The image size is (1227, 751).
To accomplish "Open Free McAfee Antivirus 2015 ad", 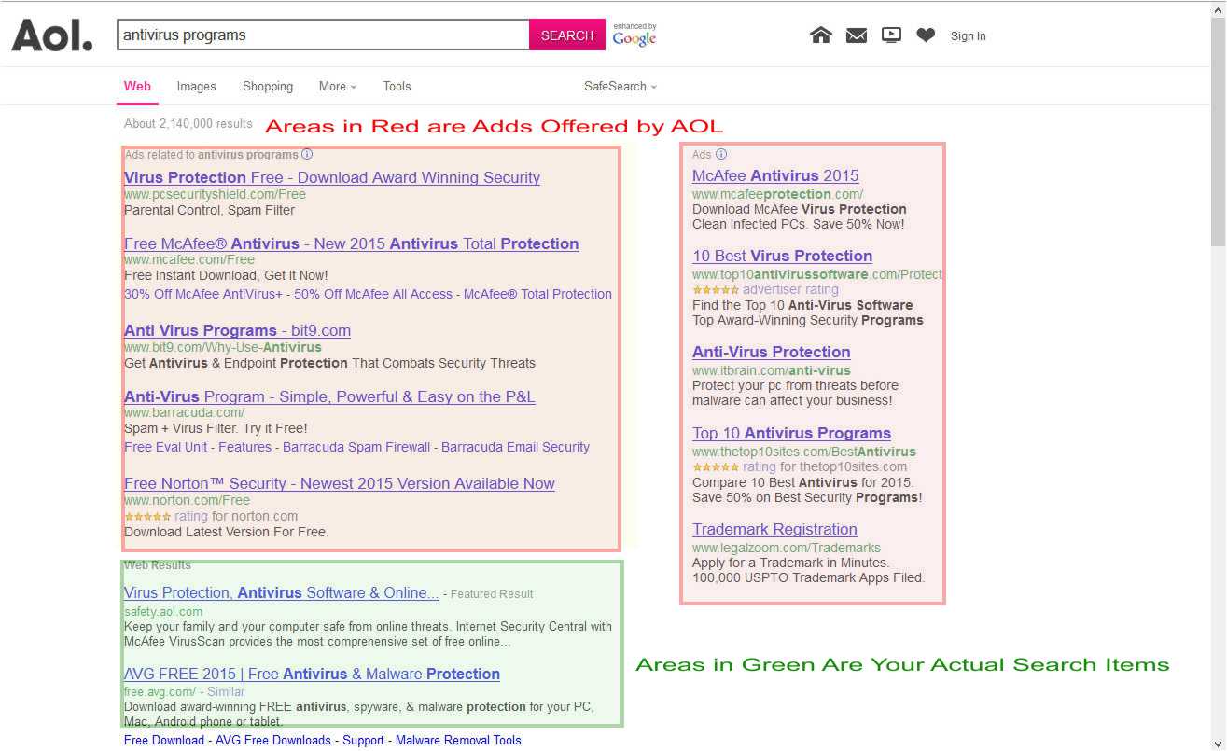I will pos(352,243).
